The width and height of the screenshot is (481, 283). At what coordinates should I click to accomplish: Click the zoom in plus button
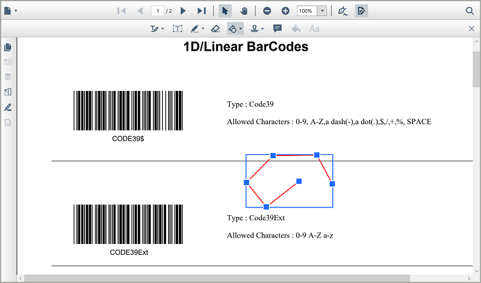[x=285, y=11]
